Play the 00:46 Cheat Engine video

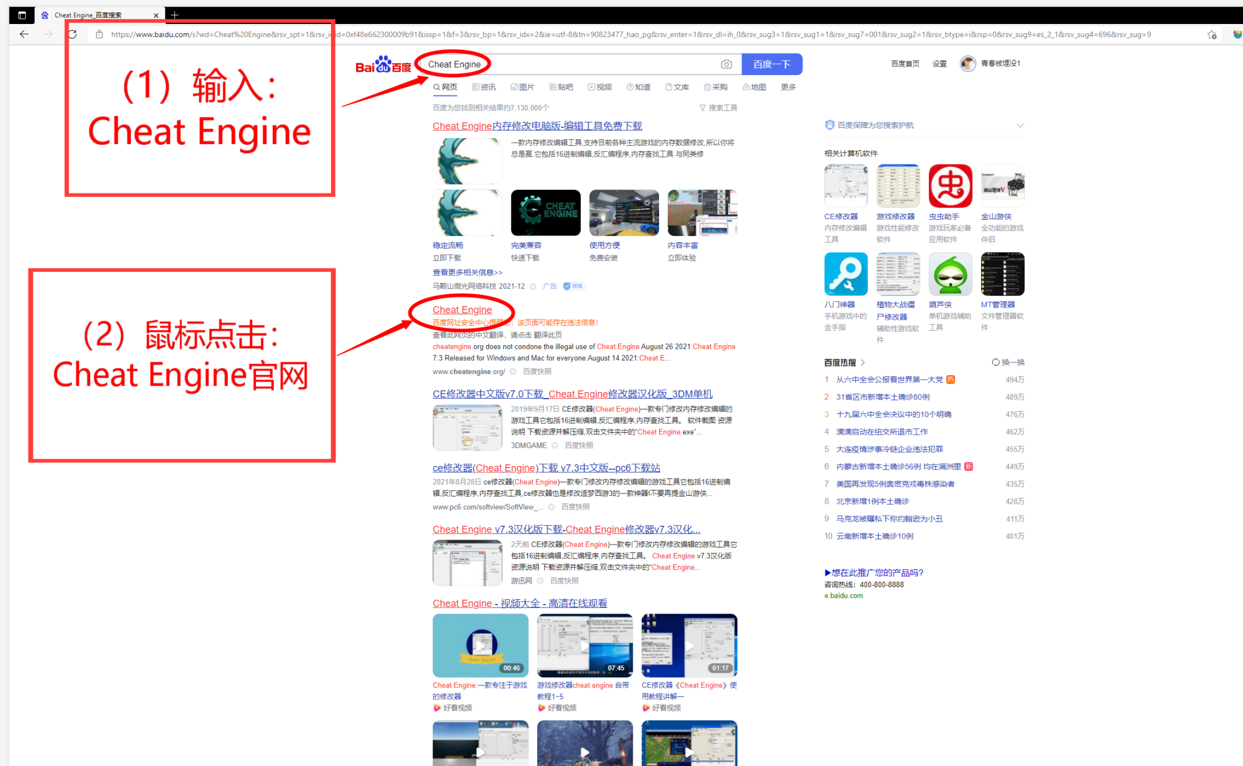[480, 645]
